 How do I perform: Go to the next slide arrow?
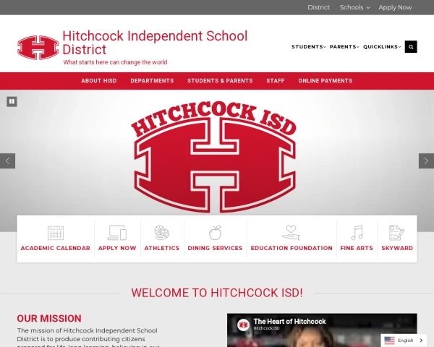tap(426, 160)
